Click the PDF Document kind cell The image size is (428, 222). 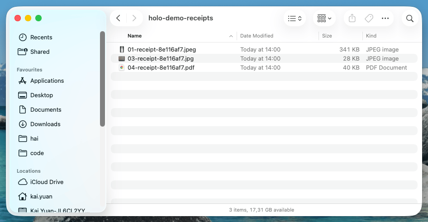tap(386, 67)
